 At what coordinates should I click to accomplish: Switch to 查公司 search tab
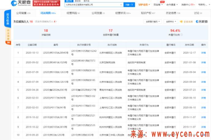[69, 1]
